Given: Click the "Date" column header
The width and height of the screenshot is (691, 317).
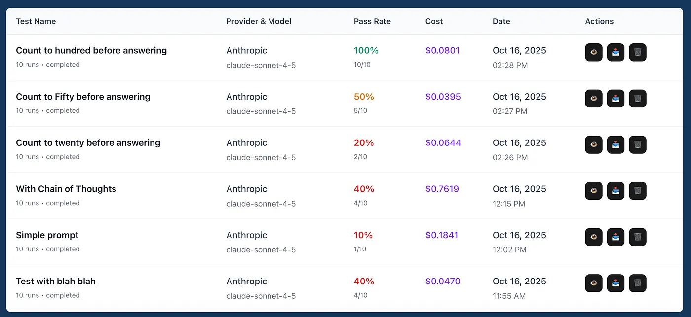Looking at the screenshot, I should 501,21.
